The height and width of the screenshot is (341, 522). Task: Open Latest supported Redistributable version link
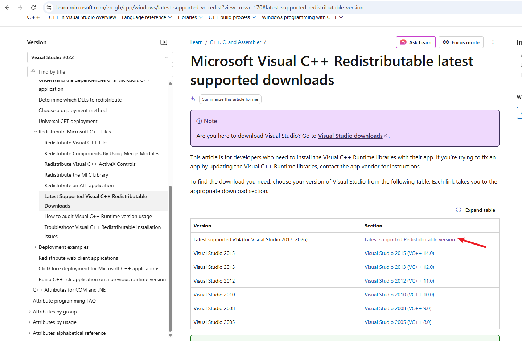point(410,239)
